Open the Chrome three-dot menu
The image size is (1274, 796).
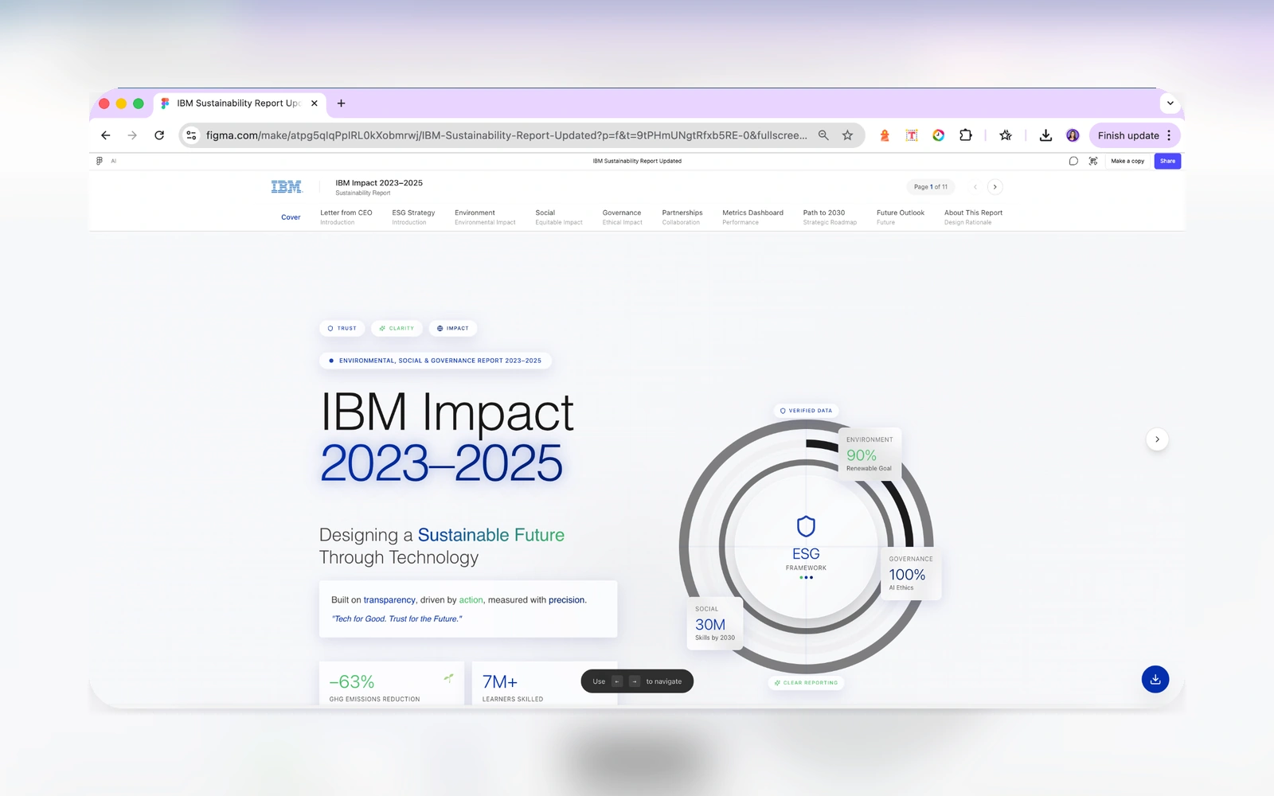[x=1169, y=135]
